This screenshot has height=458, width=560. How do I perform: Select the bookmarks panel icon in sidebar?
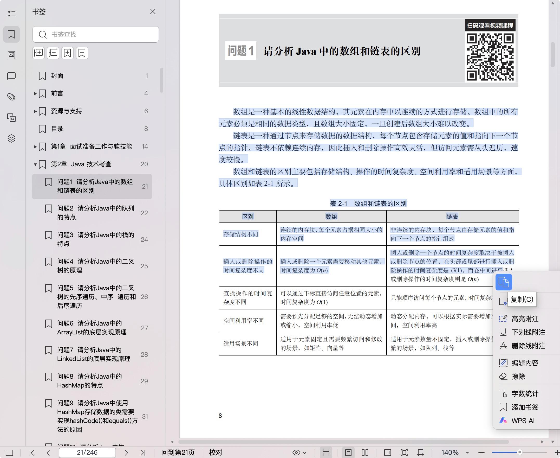point(11,34)
